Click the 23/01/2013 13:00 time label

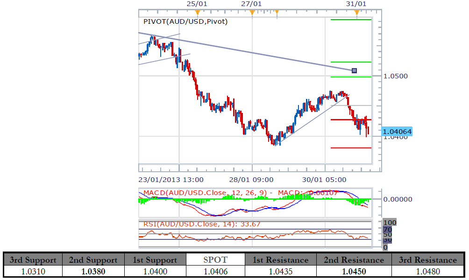(x=171, y=180)
